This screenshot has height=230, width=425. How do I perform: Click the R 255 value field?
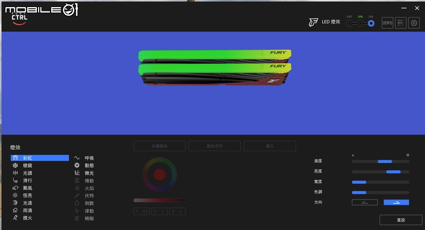(x=142, y=211)
